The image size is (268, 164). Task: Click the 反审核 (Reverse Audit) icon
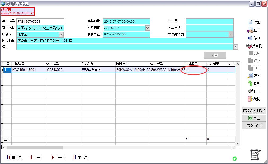[249, 46]
